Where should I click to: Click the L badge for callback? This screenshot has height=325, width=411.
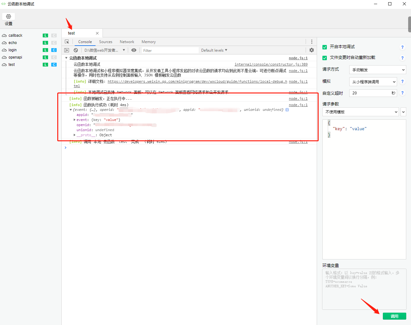[46, 35]
